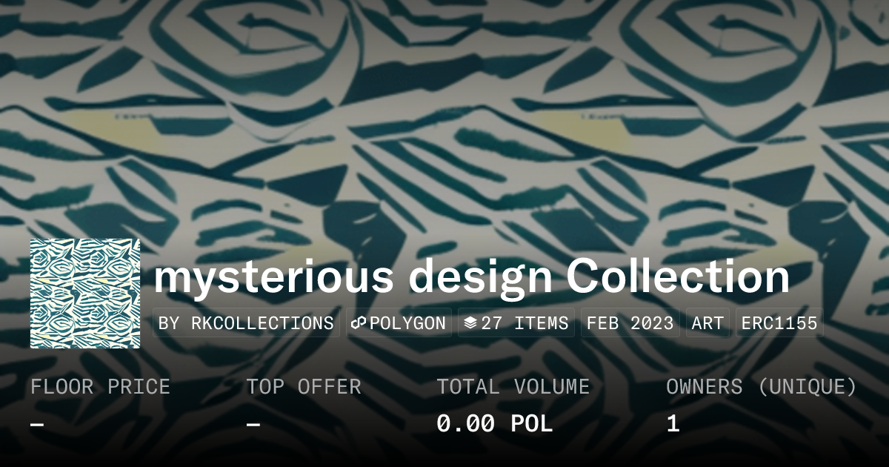889x467 pixels.
Task: Click the FEB 2023 creation date badge
Action: tap(630, 323)
